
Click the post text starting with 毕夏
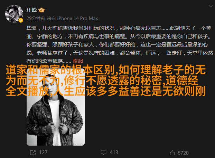pyautogui.click(x=120, y=45)
